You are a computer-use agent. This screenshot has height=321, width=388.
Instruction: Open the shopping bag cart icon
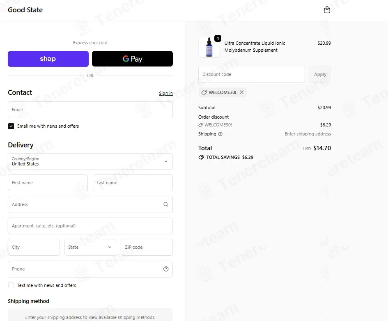coord(327,9)
